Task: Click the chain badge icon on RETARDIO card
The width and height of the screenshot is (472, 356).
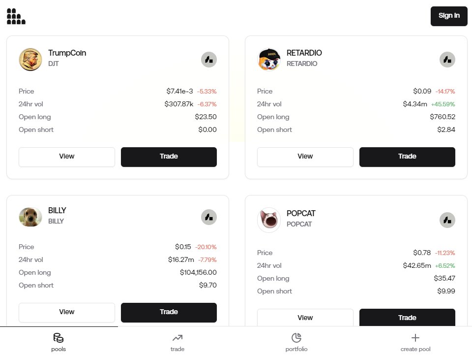Action: coord(447,60)
